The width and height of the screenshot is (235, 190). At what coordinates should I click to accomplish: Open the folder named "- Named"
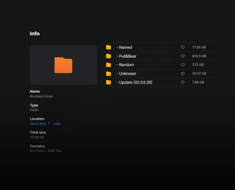[x=124, y=47]
